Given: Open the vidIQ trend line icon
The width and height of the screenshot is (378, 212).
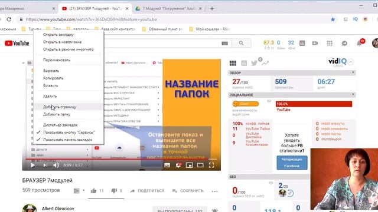Looking at the screenshot, I should (x=265, y=63).
